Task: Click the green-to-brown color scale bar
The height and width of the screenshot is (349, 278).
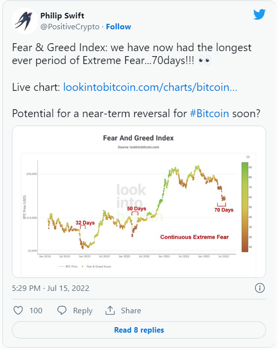Action: click(245, 207)
